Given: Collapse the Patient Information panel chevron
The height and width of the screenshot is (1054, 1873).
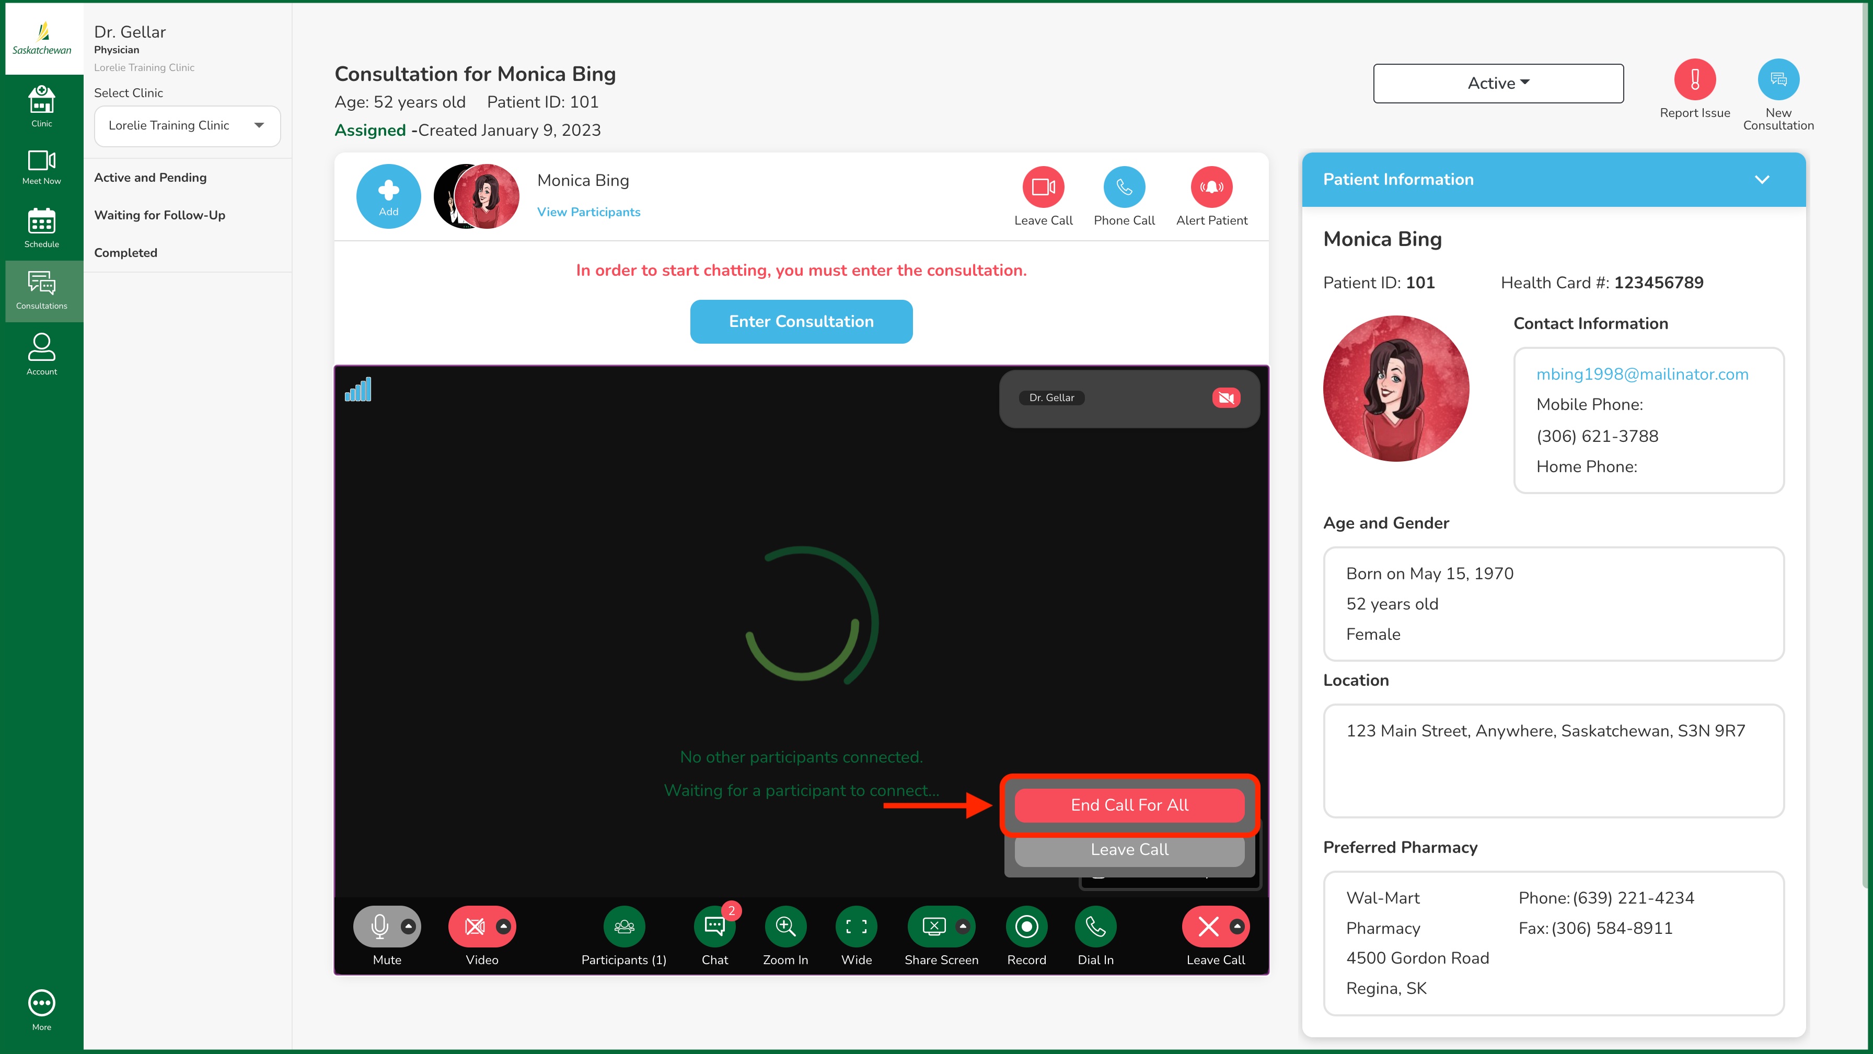Looking at the screenshot, I should coord(1762,180).
